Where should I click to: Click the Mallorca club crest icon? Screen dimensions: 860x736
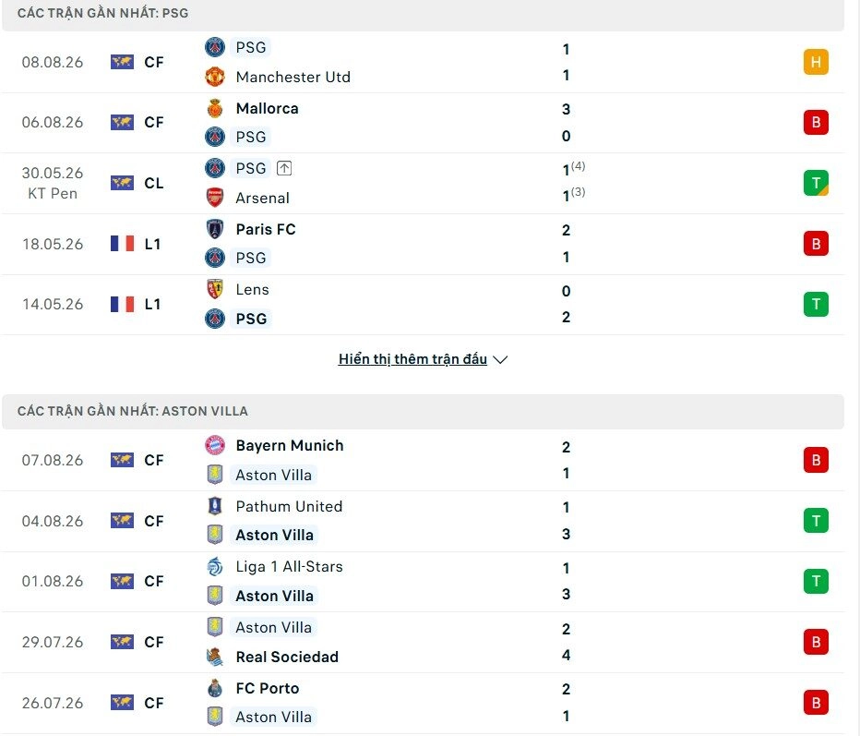pos(214,109)
